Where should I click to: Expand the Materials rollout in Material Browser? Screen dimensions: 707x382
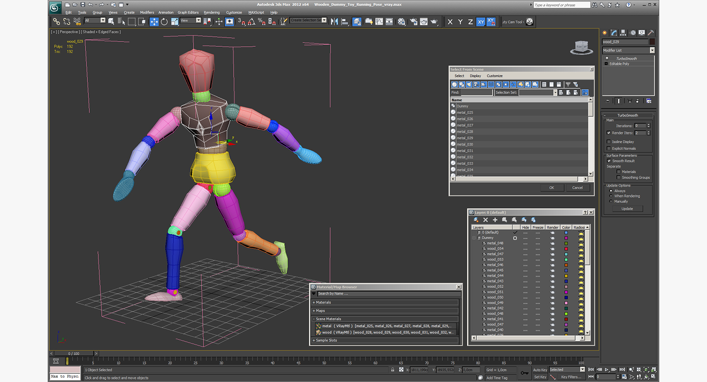pyautogui.click(x=323, y=302)
